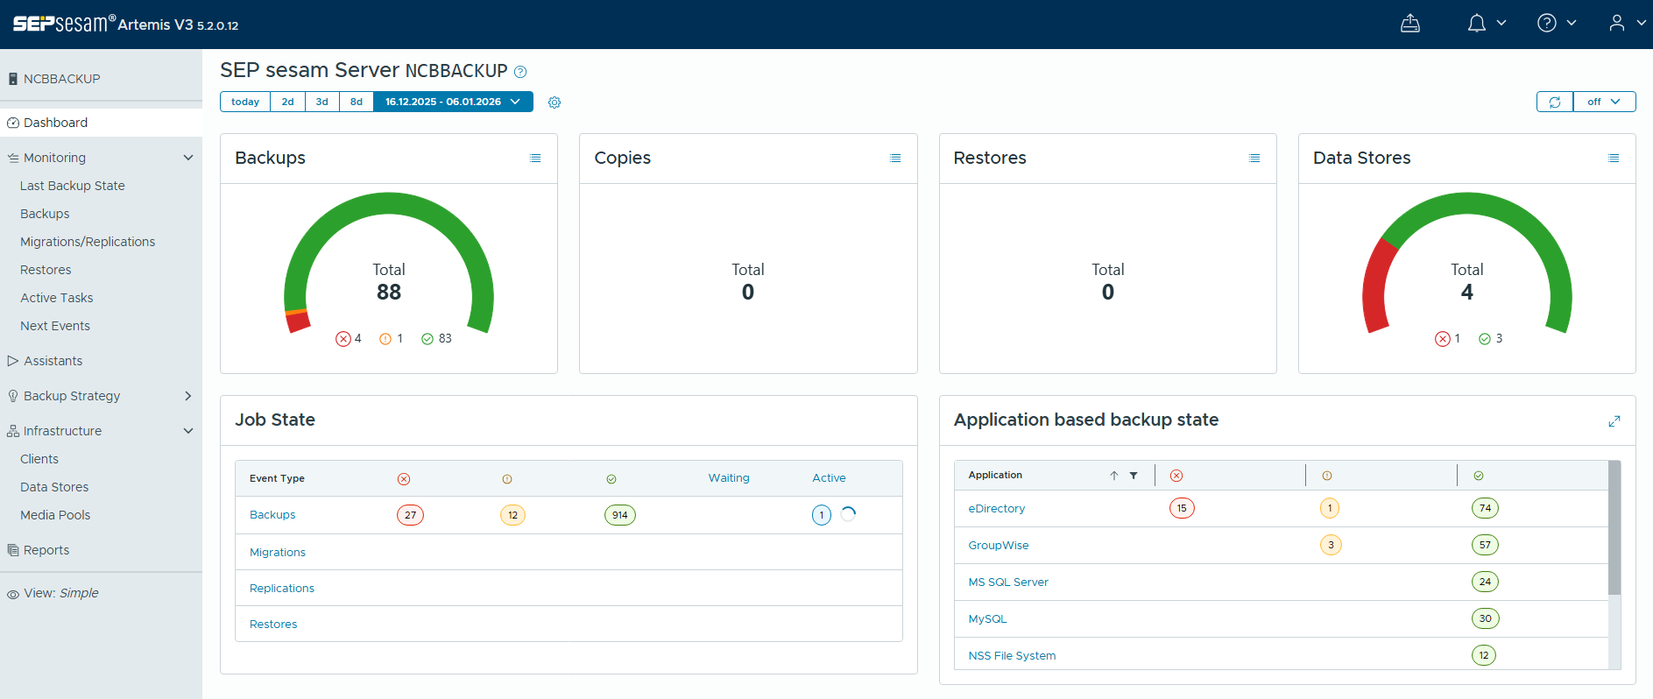Open the Data Stores widget menu icon

pyautogui.click(x=1613, y=159)
